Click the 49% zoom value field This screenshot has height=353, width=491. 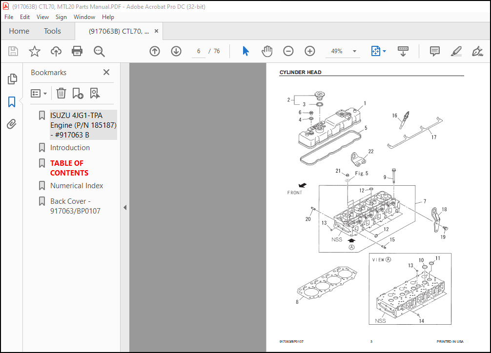click(x=337, y=51)
